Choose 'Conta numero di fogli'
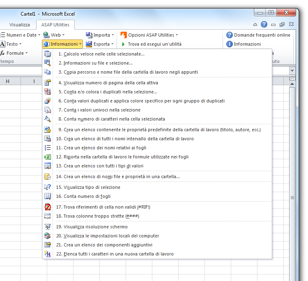This screenshot has height=281, width=308. (x=157, y=196)
